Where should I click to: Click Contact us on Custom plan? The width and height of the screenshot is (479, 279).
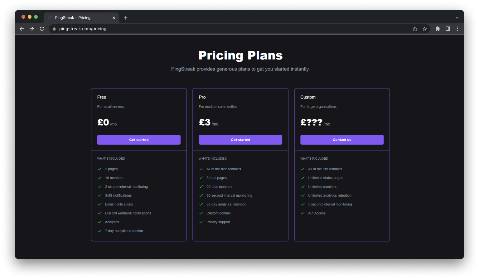[342, 140]
